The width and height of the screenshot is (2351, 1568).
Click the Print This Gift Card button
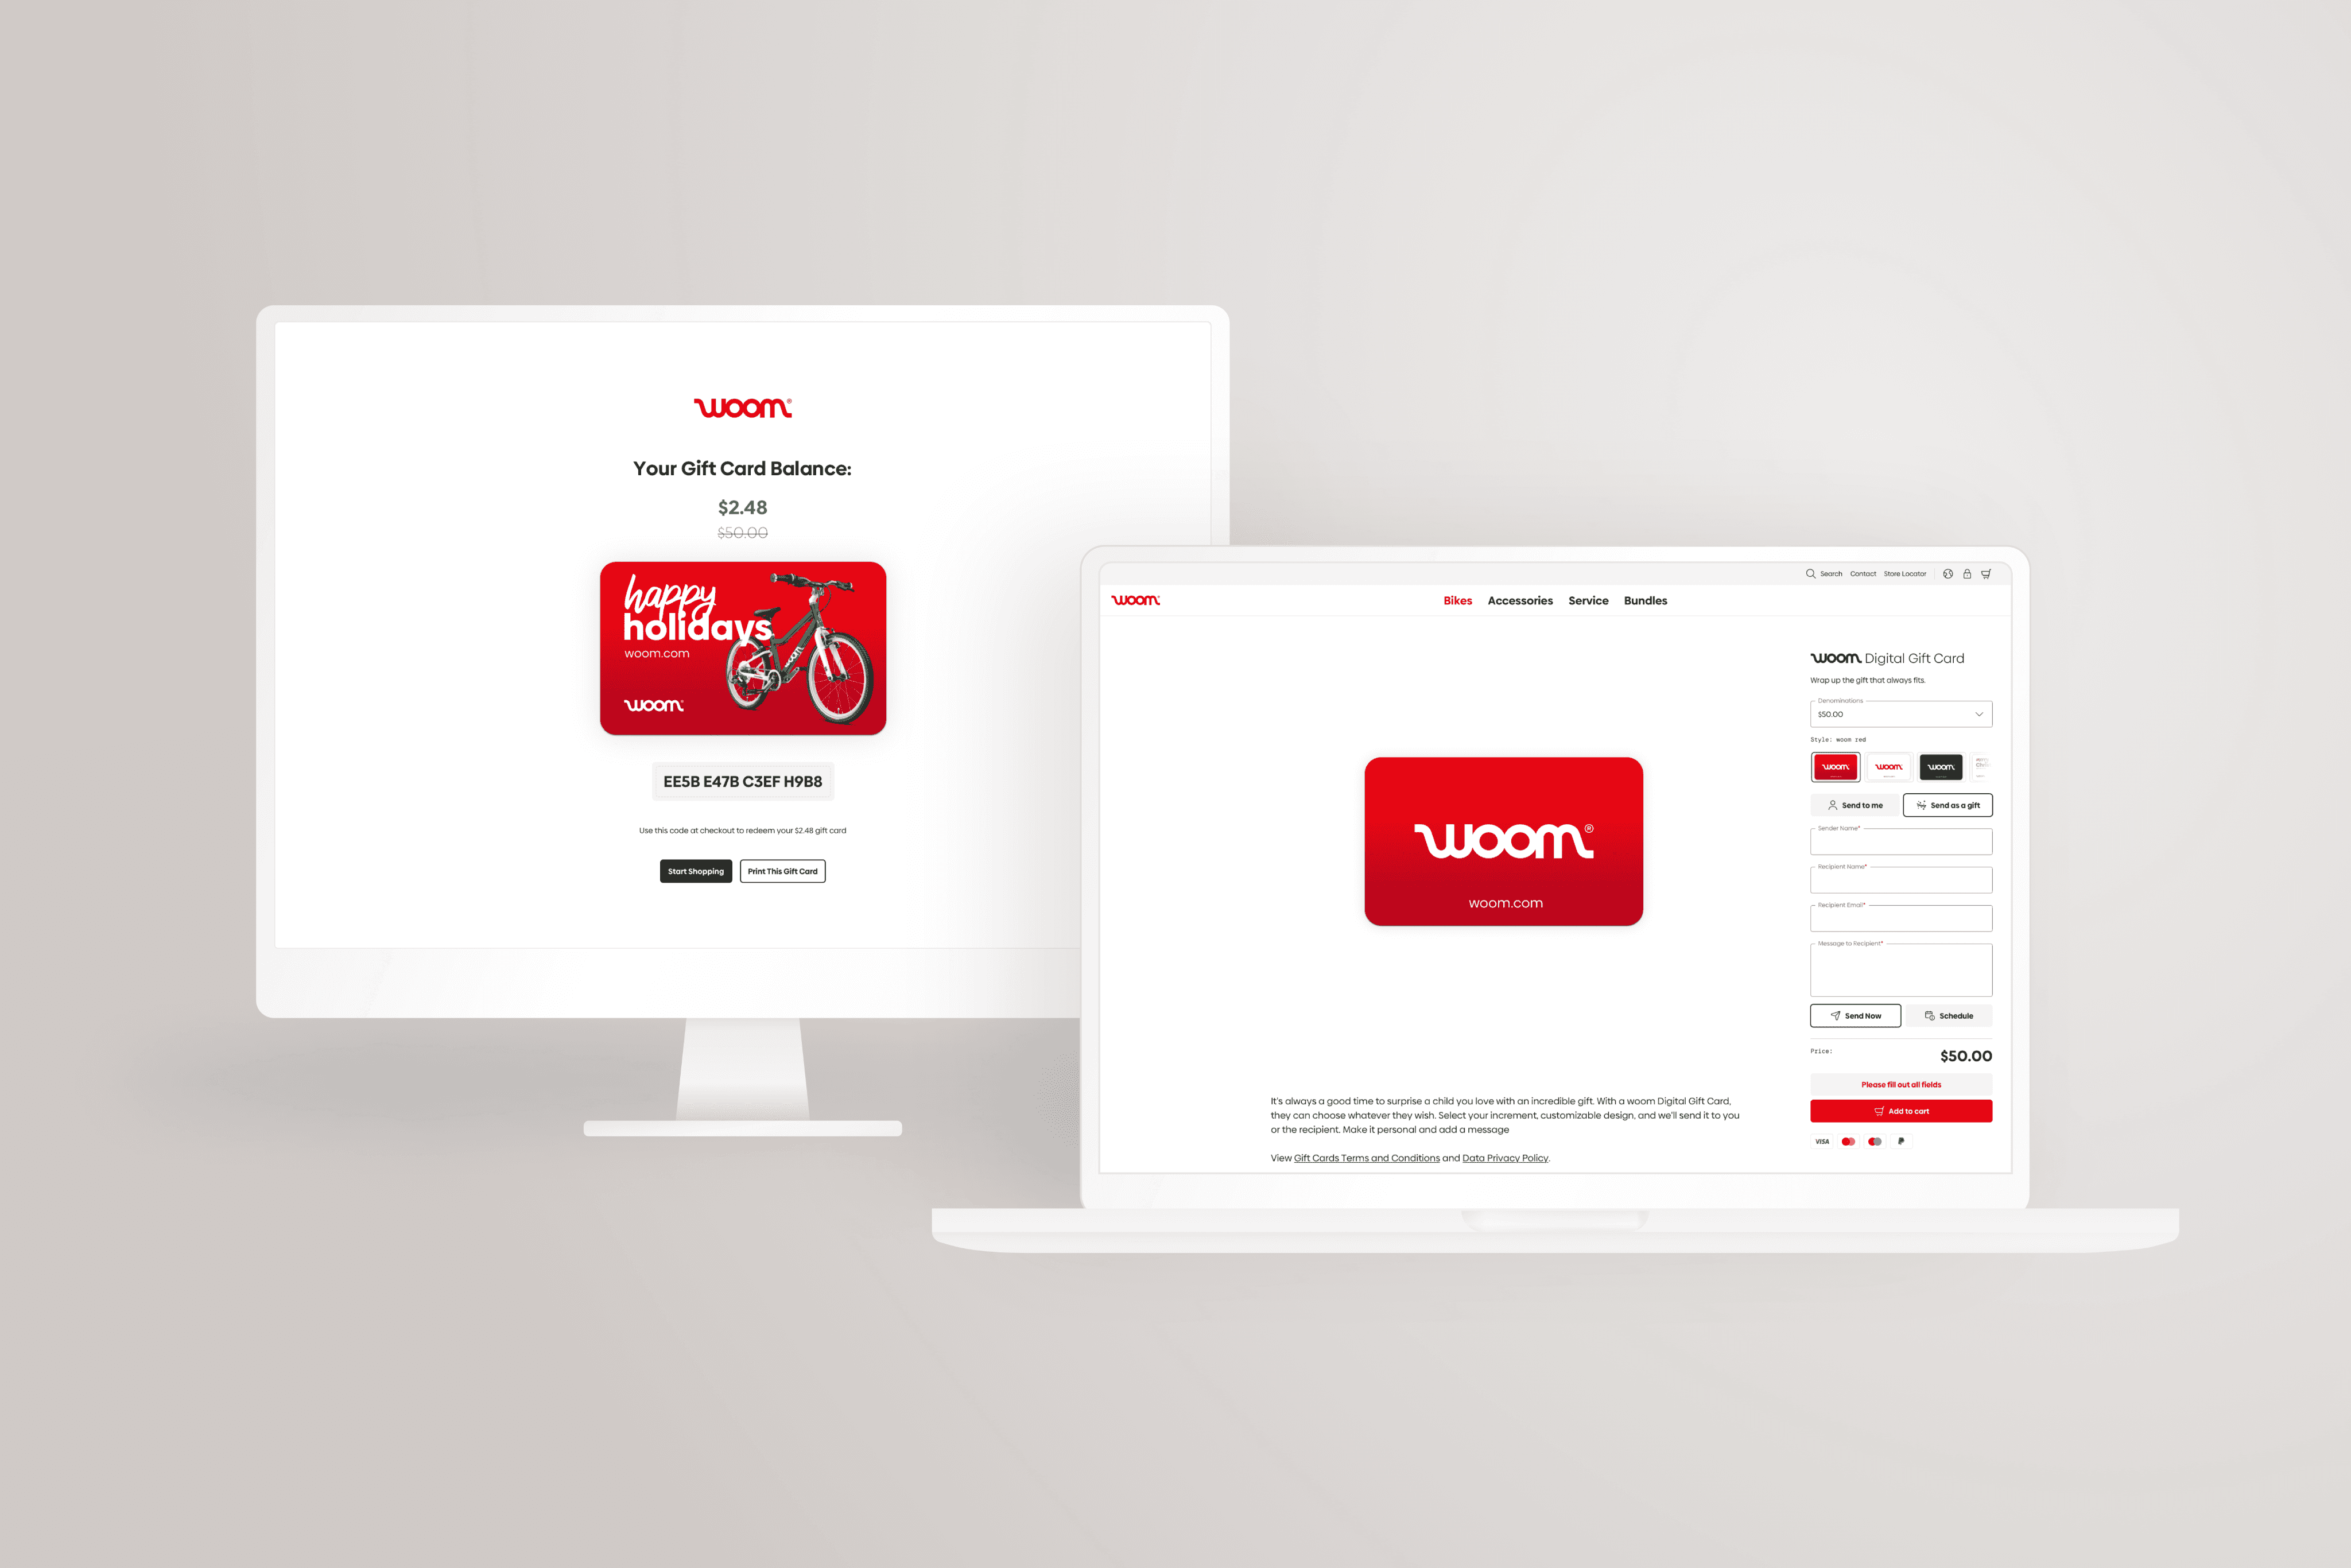782,870
